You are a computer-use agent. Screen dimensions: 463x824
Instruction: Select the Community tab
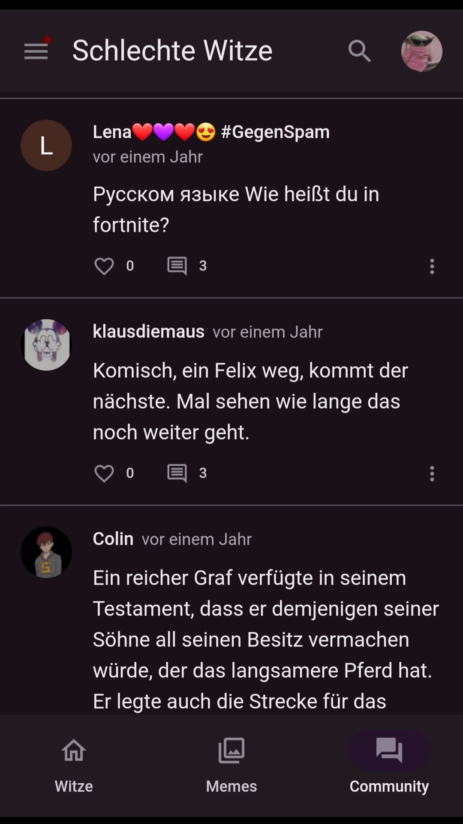[389, 765]
